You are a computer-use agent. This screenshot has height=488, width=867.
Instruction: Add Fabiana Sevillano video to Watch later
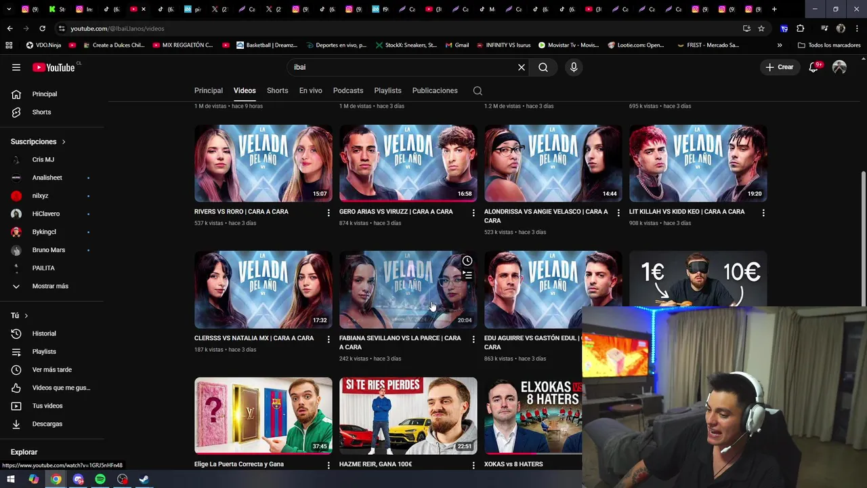467,261
